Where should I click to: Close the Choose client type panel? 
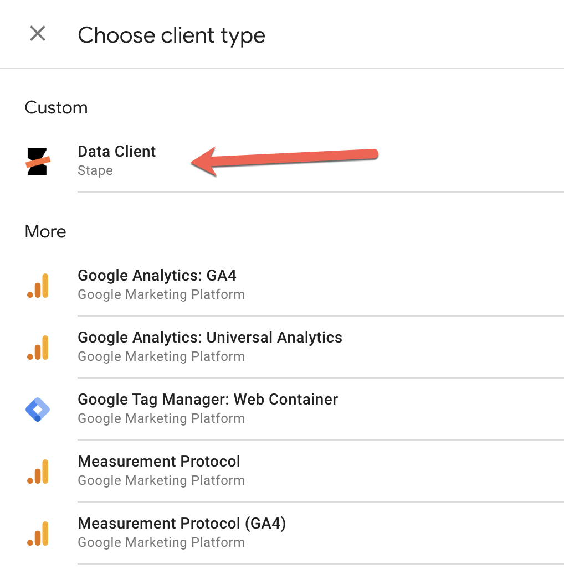pyautogui.click(x=38, y=34)
